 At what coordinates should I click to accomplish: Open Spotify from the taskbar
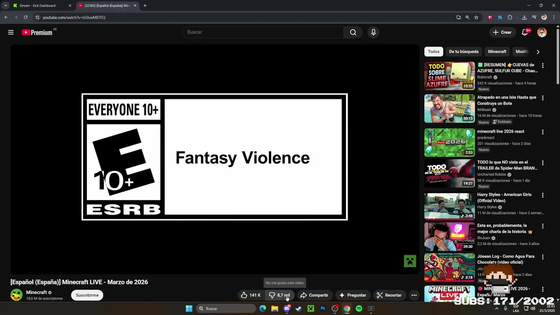(359, 308)
